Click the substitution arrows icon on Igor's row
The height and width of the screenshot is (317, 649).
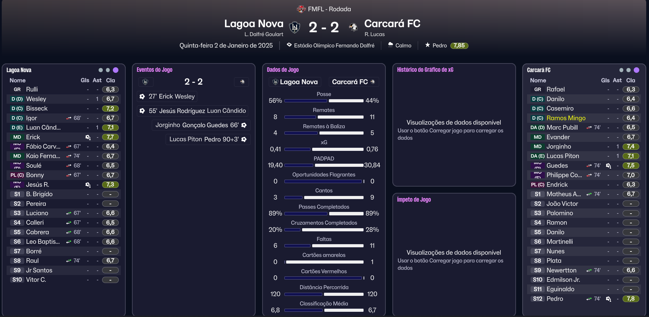pos(69,118)
